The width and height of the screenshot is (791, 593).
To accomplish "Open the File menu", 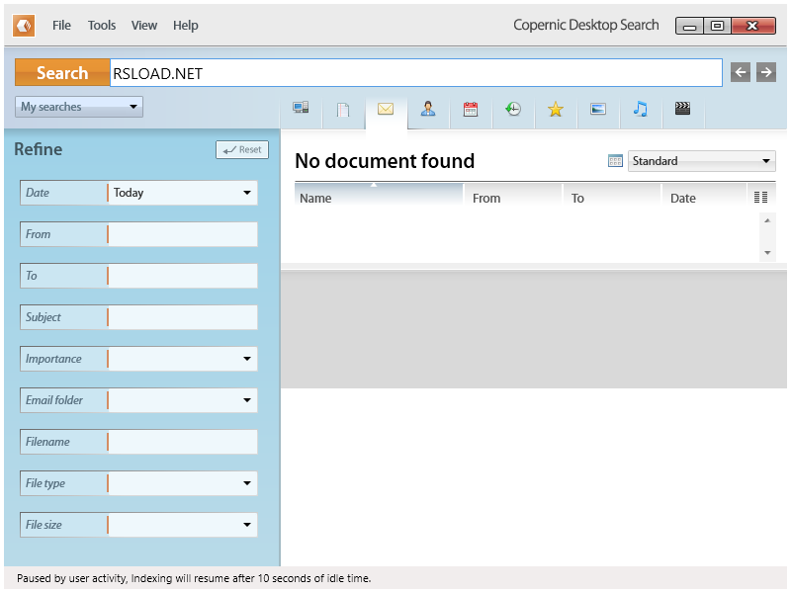I will pyautogui.click(x=61, y=26).
